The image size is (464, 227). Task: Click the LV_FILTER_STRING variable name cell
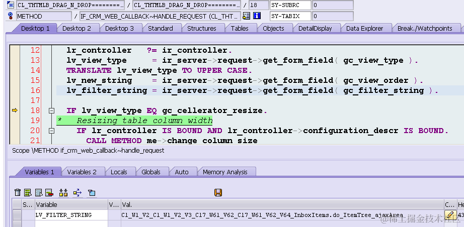pos(71,215)
